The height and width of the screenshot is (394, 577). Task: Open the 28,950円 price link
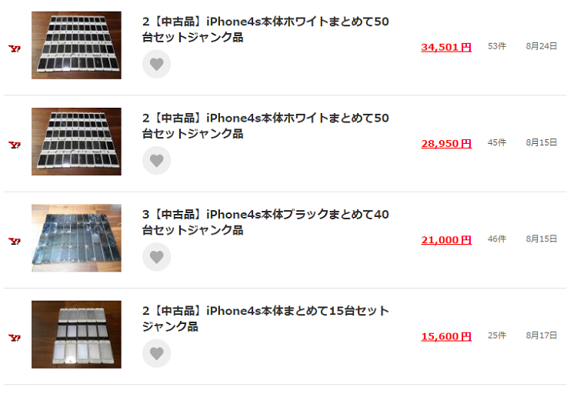pos(446,144)
